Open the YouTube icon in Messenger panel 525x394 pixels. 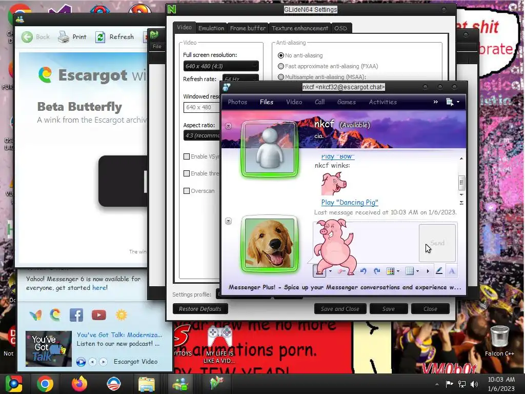pos(99,315)
